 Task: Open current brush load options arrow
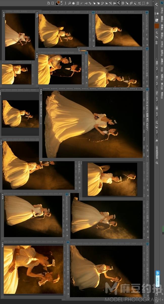tap(157, 29)
